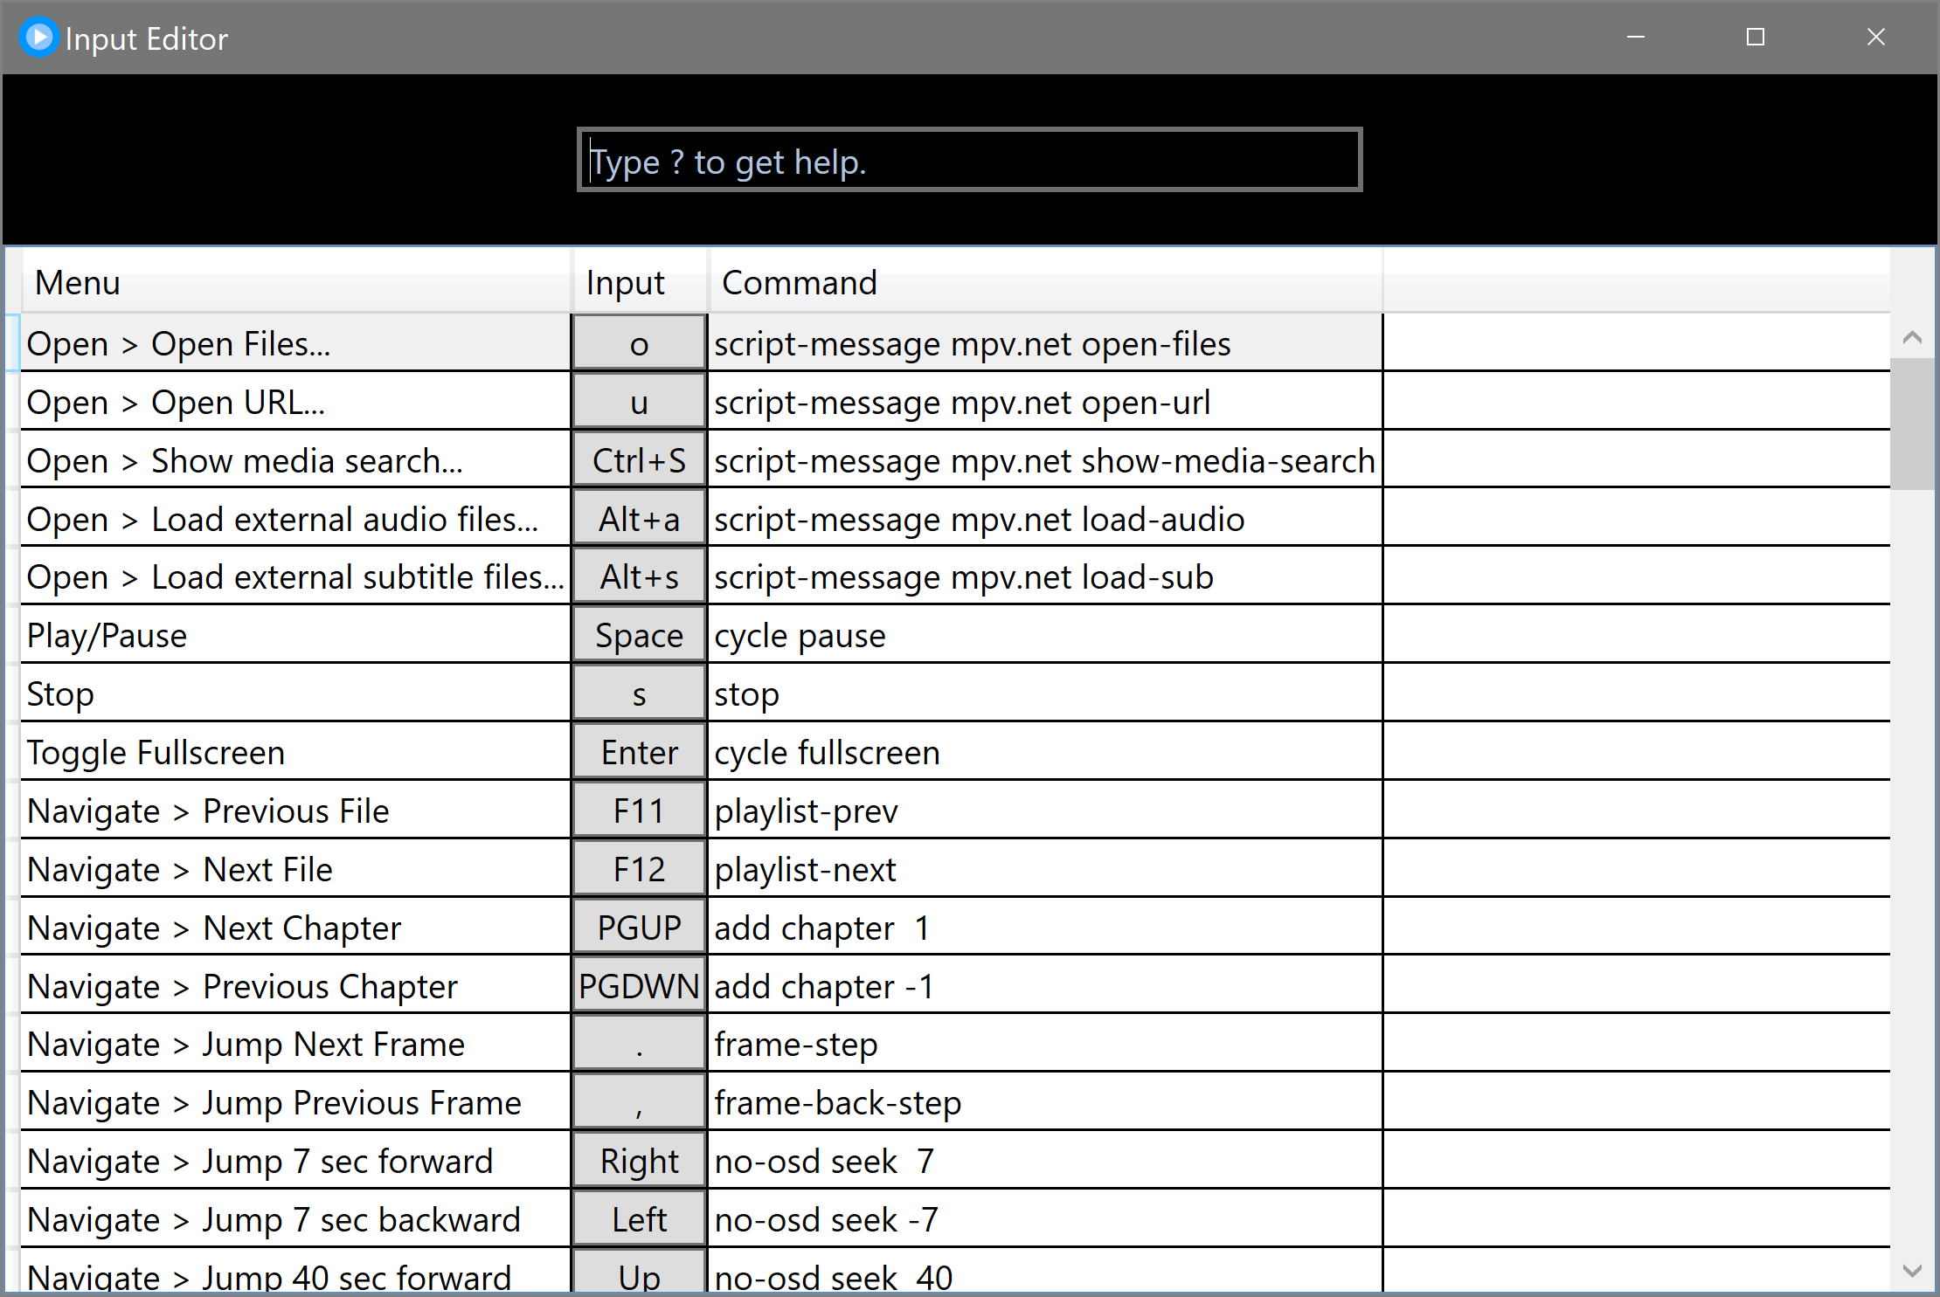
Task: Click the 'add chapter 1' command cell
Action: (1046, 928)
